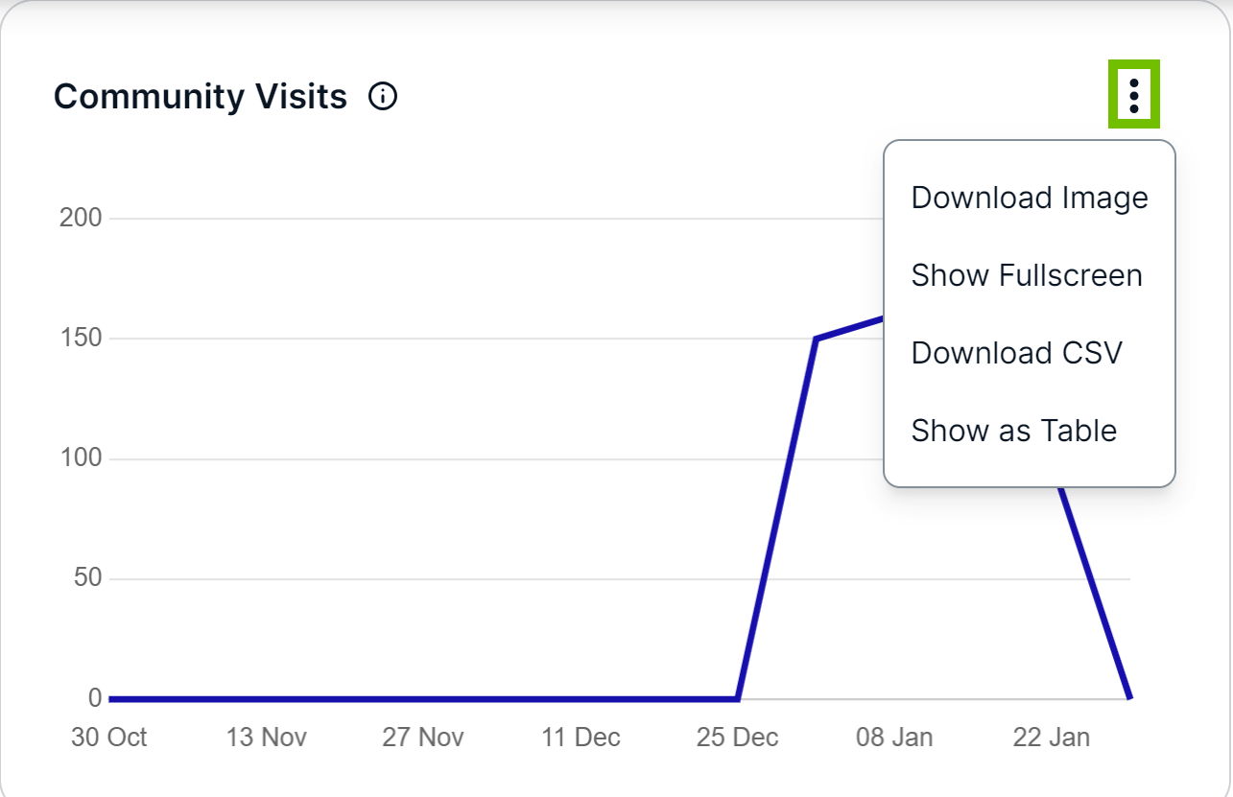Click the 150 data point on line
The width and height of the screenshot is (1233, 797).
(x=816, y=339)
